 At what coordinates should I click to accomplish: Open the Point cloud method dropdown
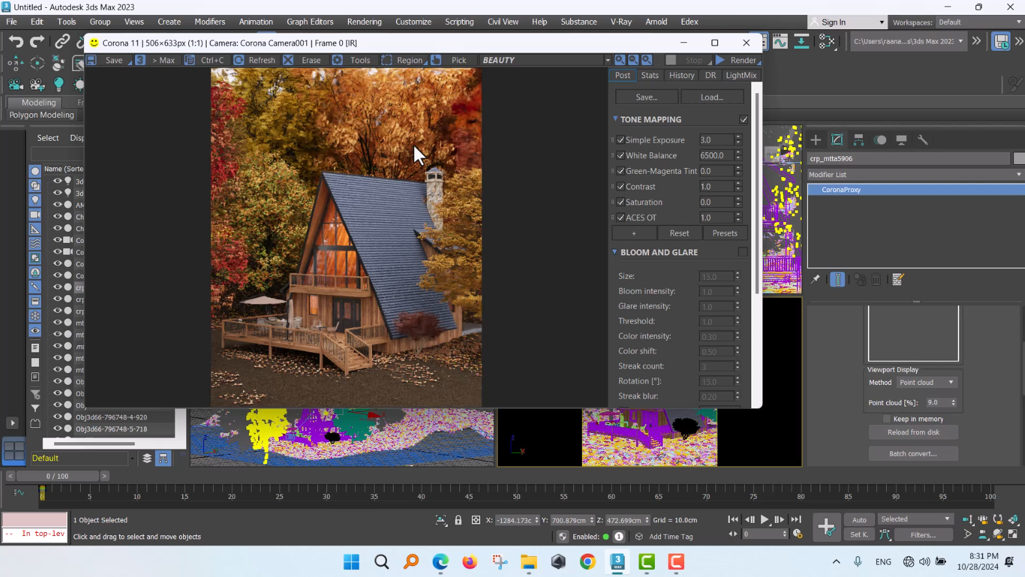pos(927,382)
